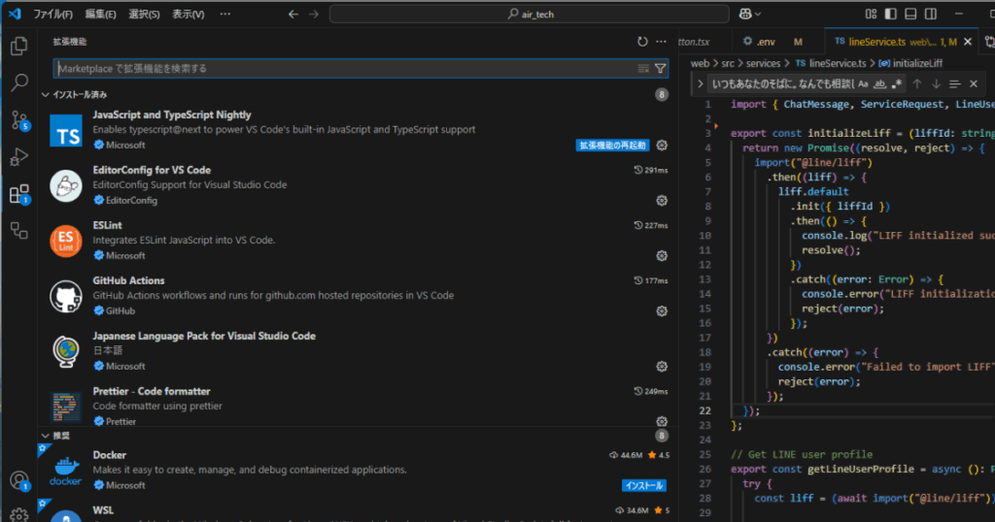Viewport: 995px width, 522px height.
Task: Go back with the navigation arrow
Action: point(293,14)
